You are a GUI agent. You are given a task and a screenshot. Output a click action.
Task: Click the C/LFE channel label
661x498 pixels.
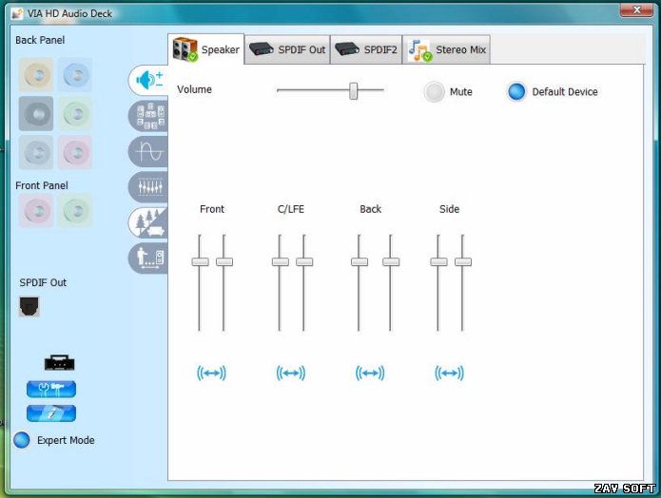(x=291, y=209)
